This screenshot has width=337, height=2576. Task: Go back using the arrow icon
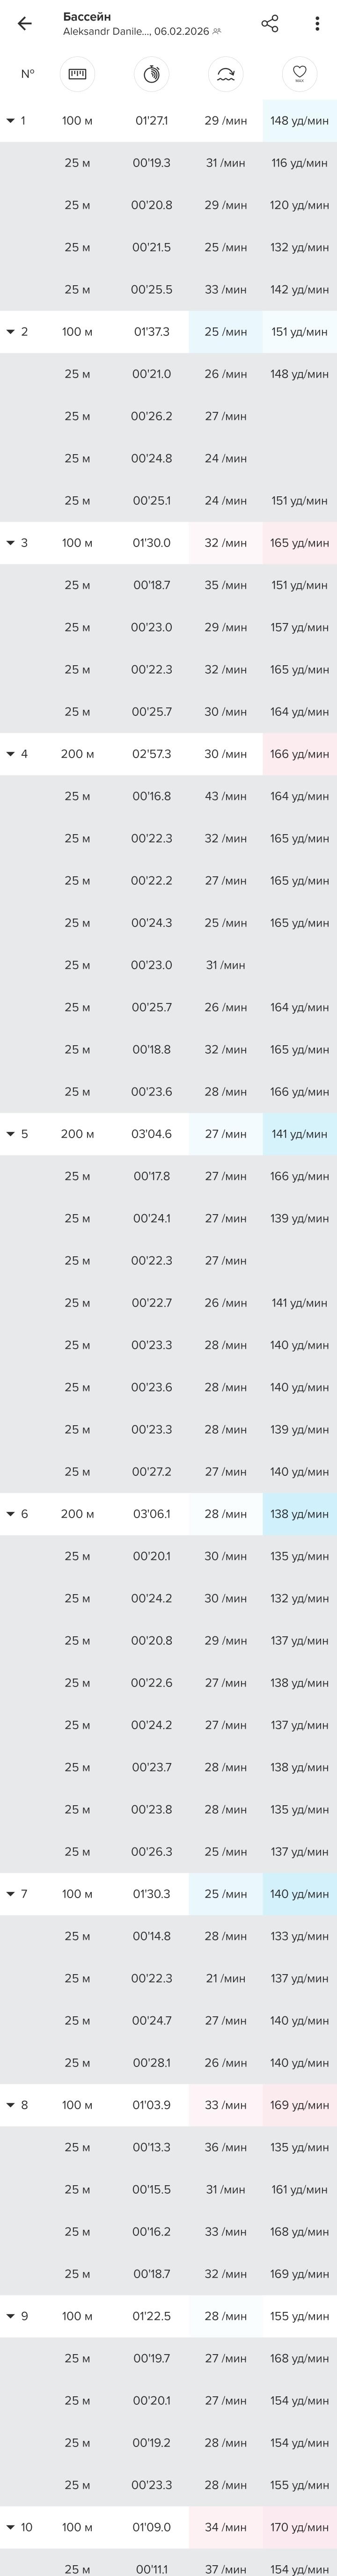pos(25,24)
